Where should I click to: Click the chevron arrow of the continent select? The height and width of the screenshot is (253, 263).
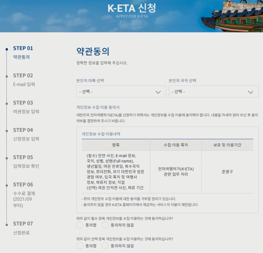coord(158,92)
